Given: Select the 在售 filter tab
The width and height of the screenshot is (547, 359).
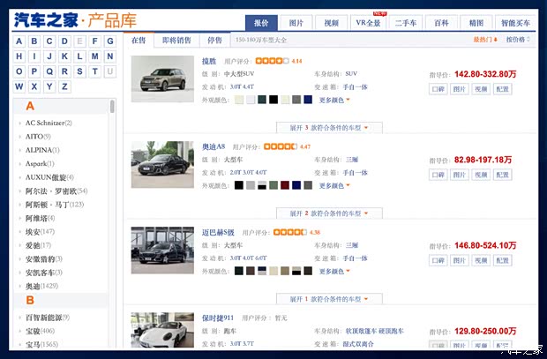Looking at the screenshot, I should 139,40.
